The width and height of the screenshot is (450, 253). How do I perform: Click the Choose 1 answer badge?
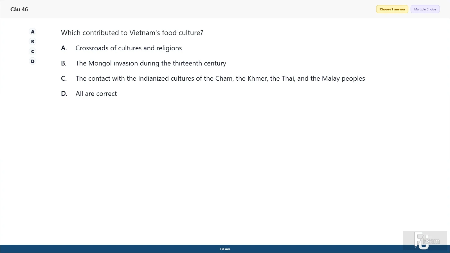point(392,9)
